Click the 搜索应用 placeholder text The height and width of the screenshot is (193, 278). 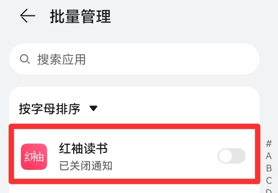point(62,59)
